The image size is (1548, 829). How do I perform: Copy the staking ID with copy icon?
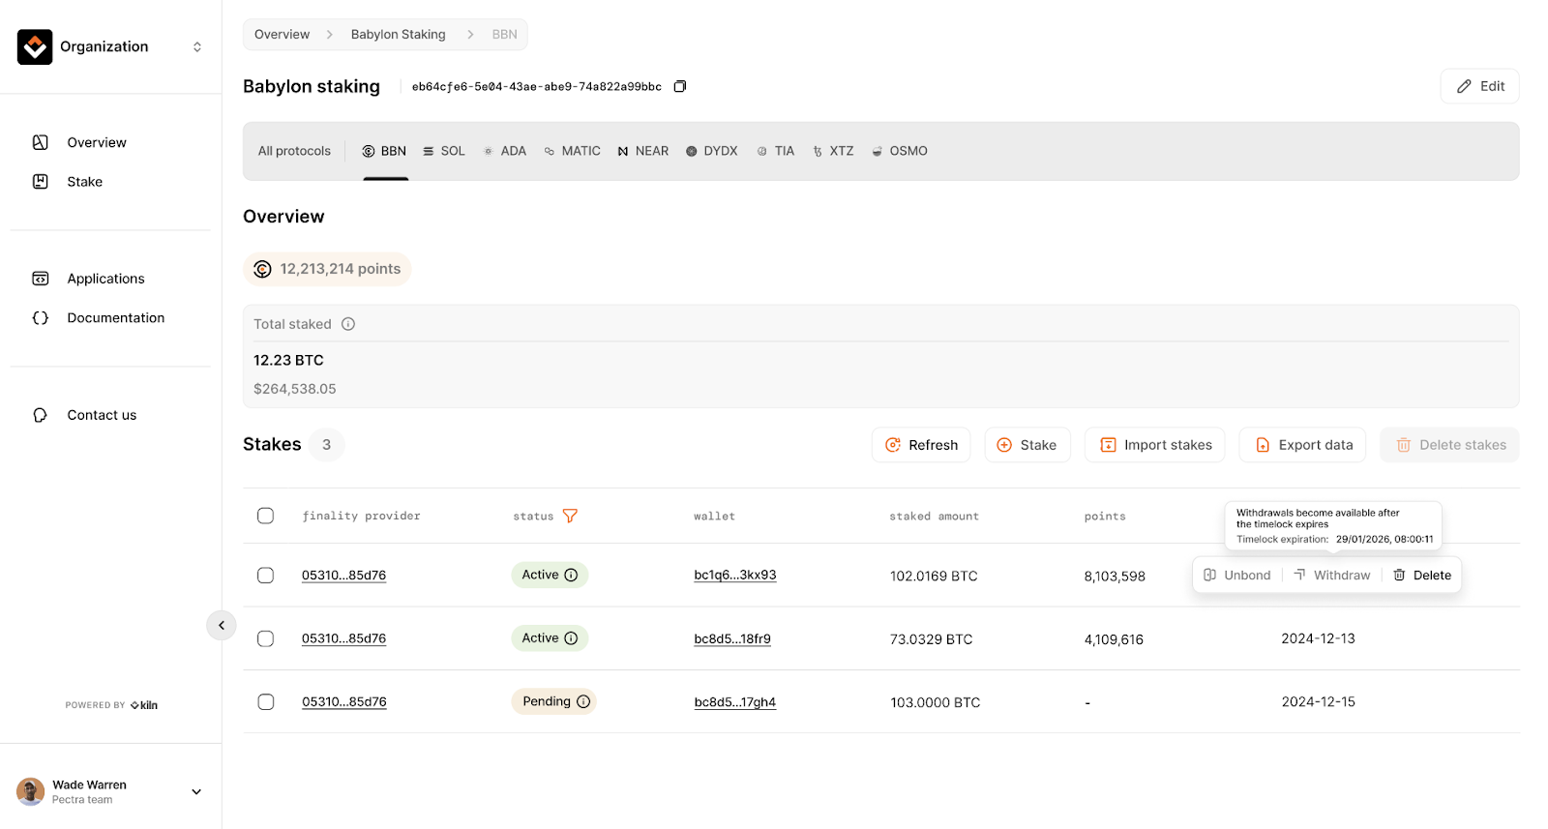click(x=680, y=86)
